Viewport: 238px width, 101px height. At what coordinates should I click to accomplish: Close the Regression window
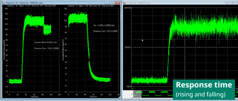coord(117,3)
